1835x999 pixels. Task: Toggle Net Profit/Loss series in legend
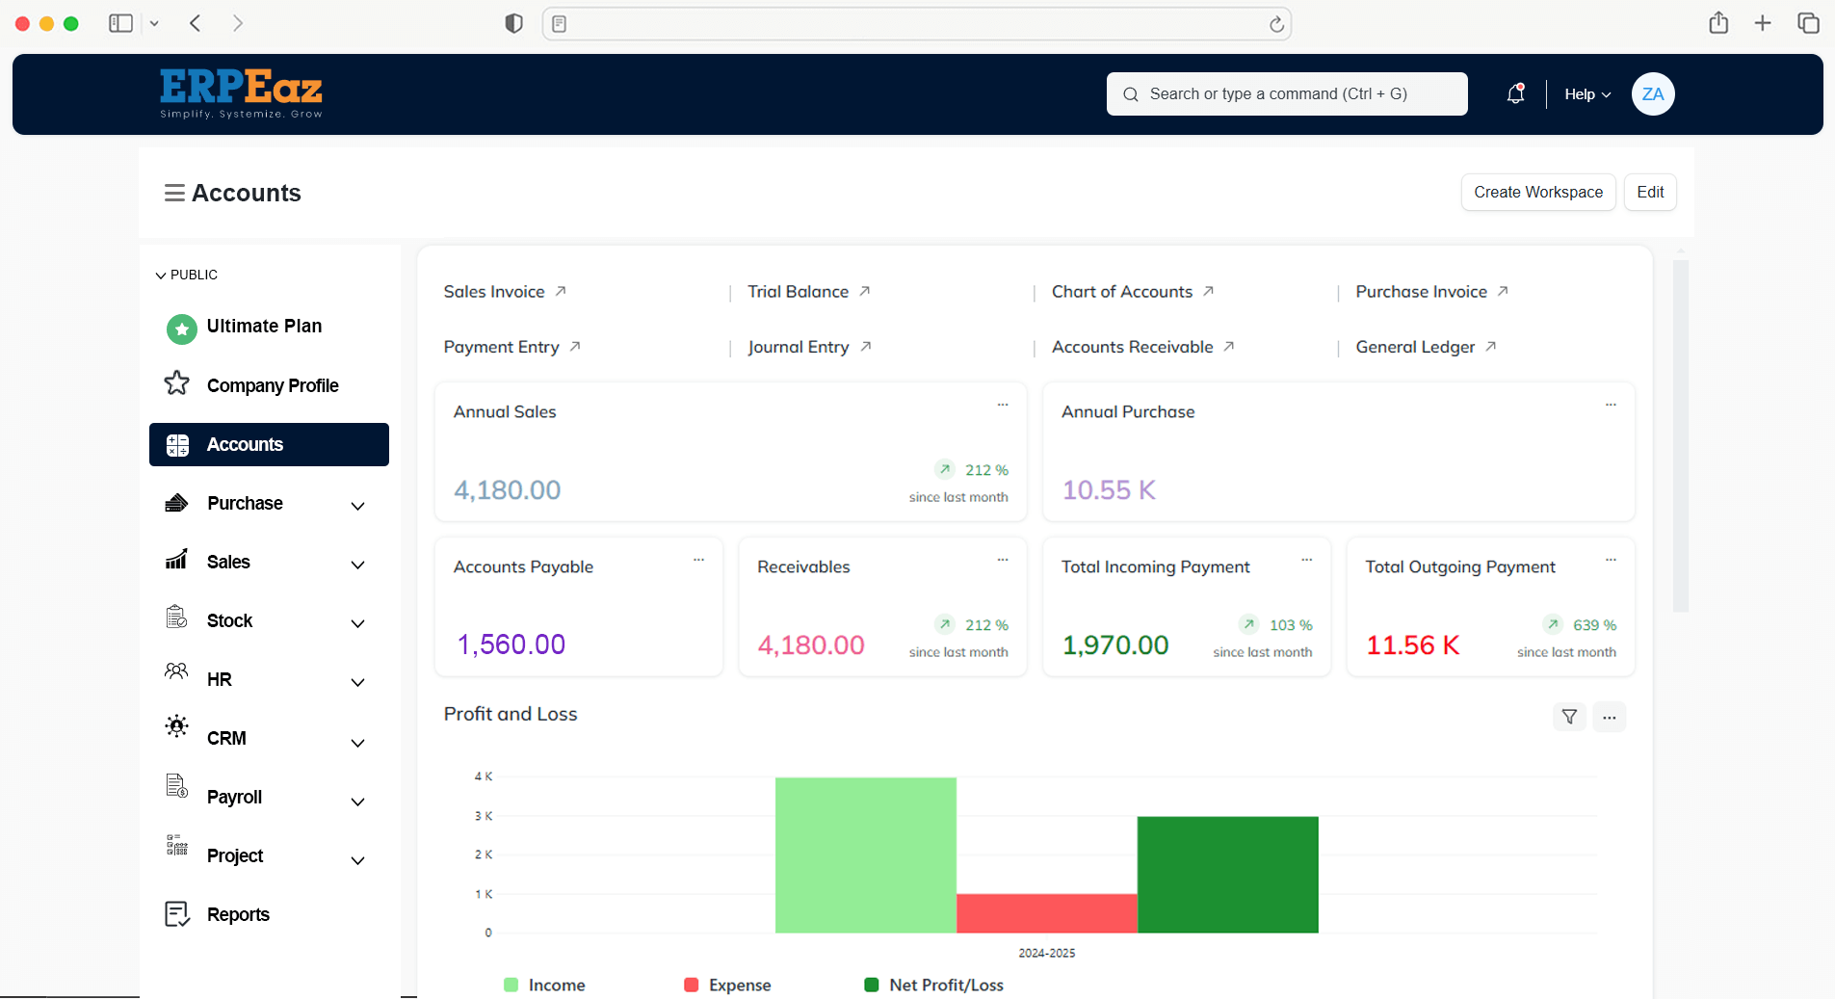point(934,985)
